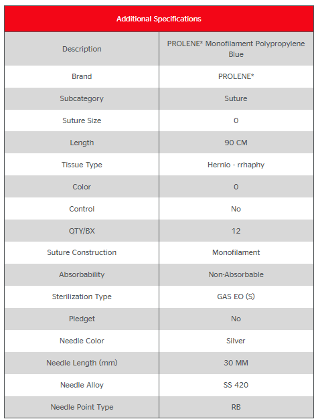Select the Needle Point Type value RB
This screenshot has width=318, height=419.
pyautogui.click(x=236, y=407)
